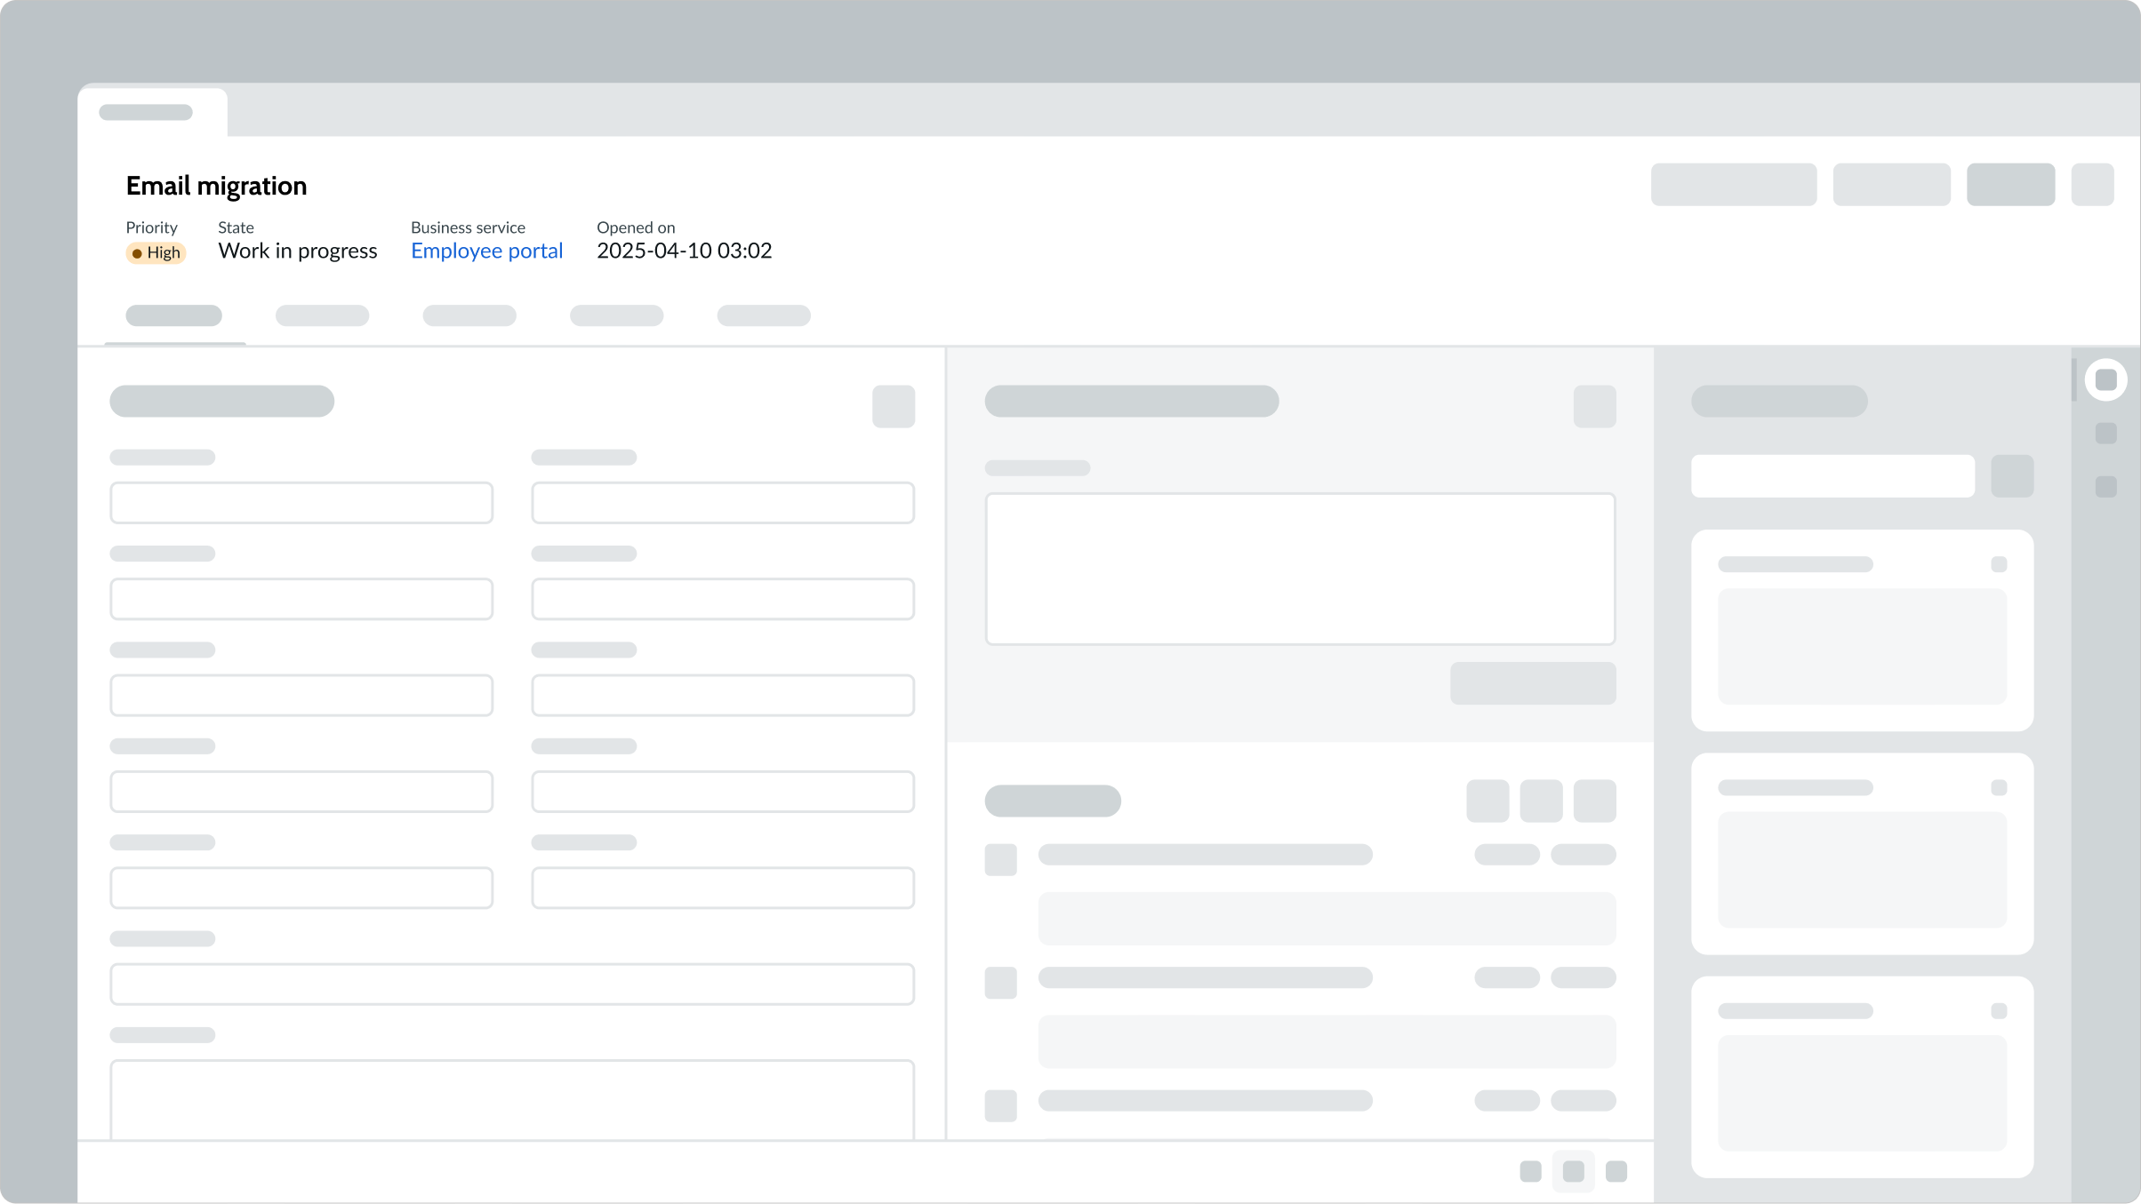Open the second tab in the record tab bar
Image resolution: width=2141 pixels, height=1204 pixels.
tap(322, 315)
